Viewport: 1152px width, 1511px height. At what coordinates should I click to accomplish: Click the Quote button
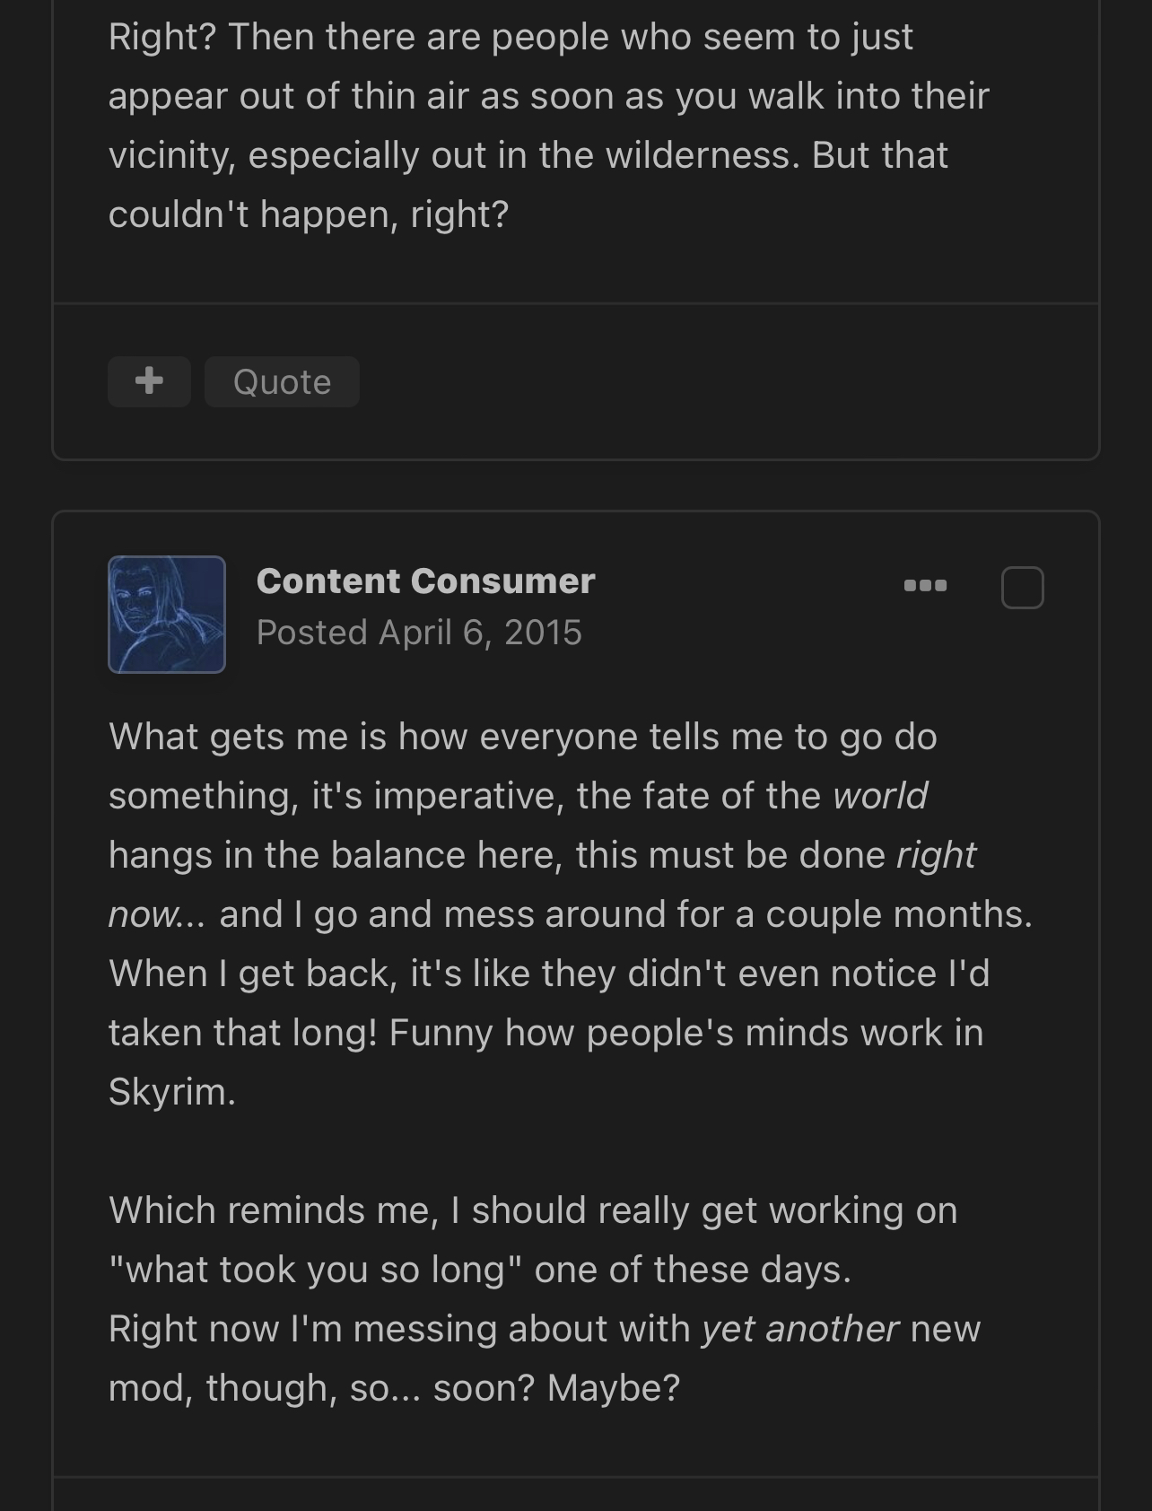click(x=282, y=381)
